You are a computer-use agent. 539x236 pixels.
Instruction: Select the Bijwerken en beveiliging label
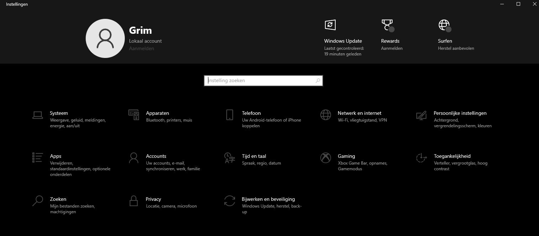coord(268,199)
